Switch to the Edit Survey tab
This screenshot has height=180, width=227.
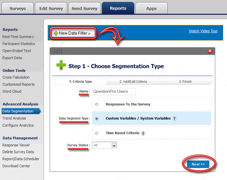(52, 8)
